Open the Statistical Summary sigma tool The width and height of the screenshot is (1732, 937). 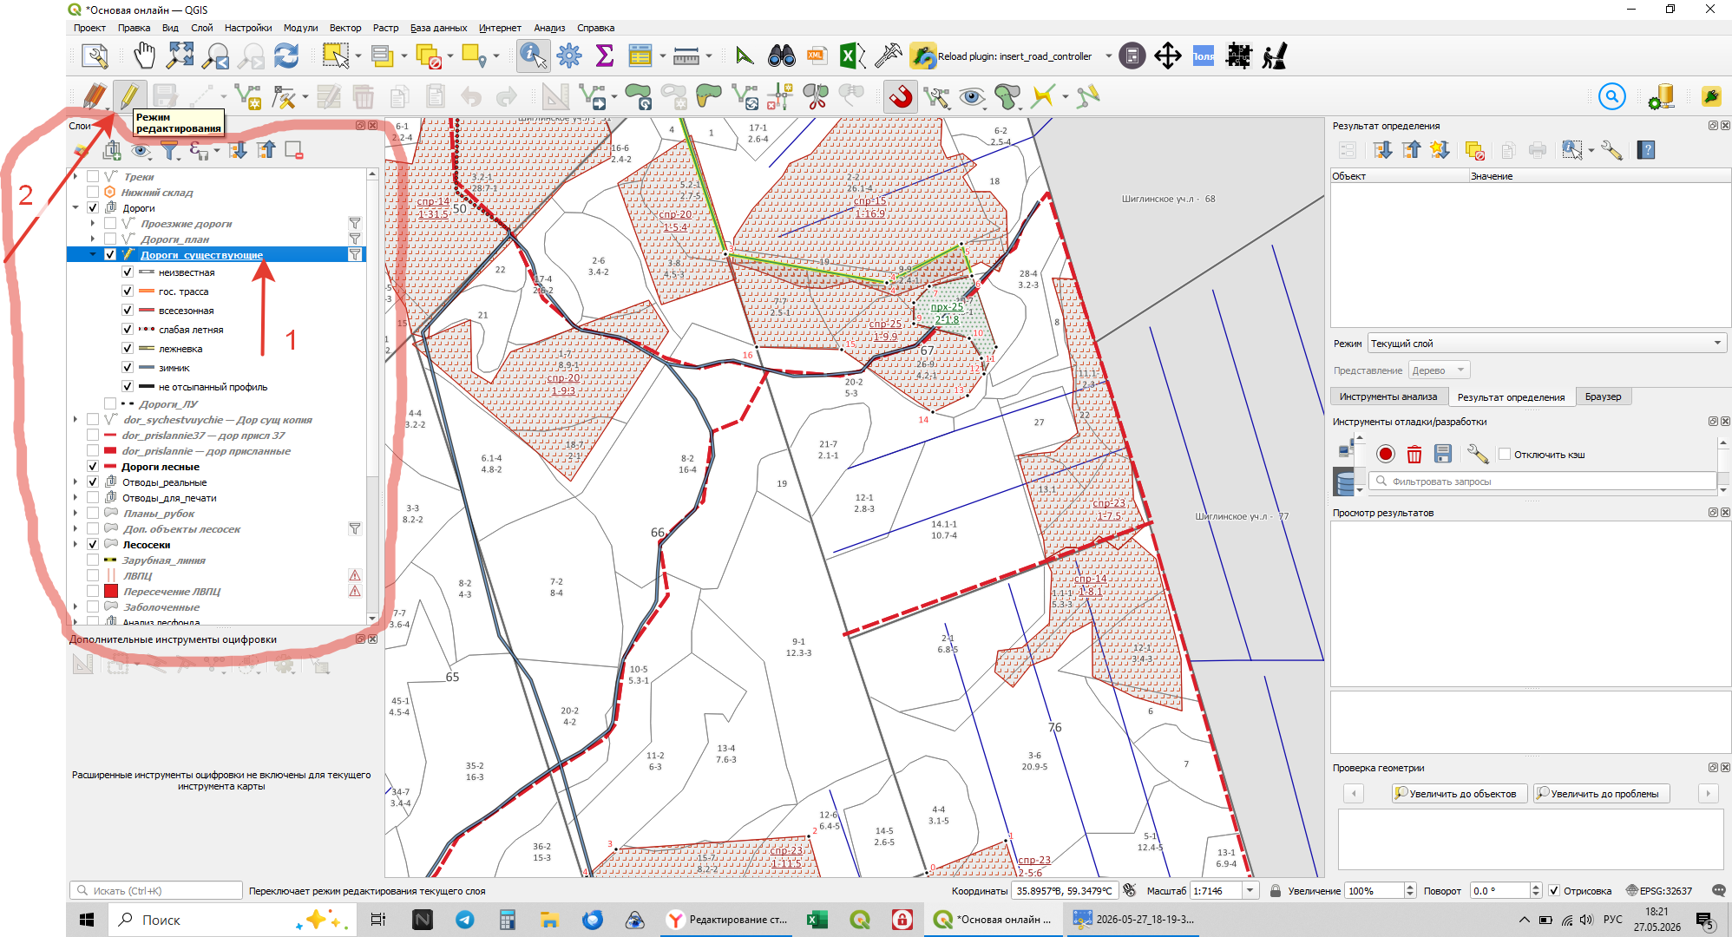pos(605,56)
